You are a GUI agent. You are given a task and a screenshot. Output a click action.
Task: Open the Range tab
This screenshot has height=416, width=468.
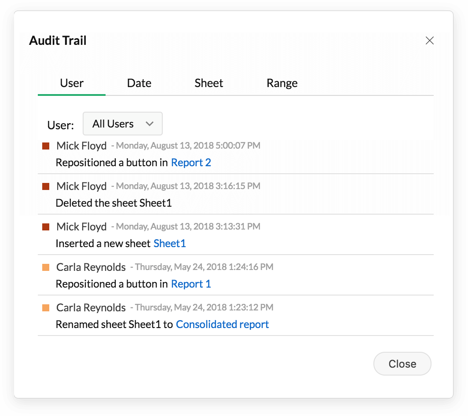click(x=282, y=83)
